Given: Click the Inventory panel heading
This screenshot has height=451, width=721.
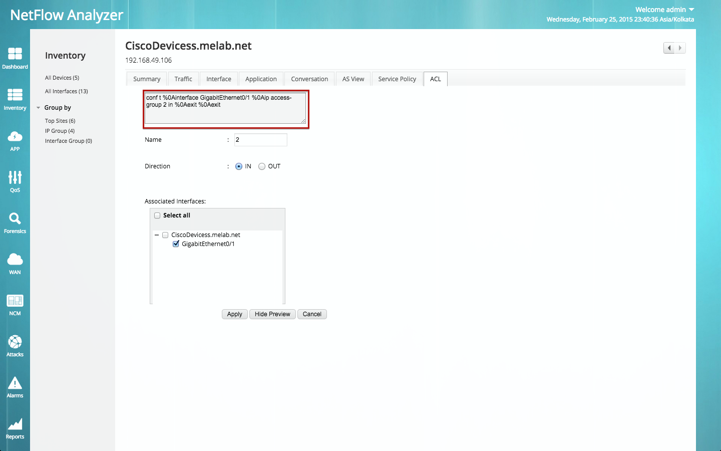Looking at the screenshot, I should (x=65, y=56).
